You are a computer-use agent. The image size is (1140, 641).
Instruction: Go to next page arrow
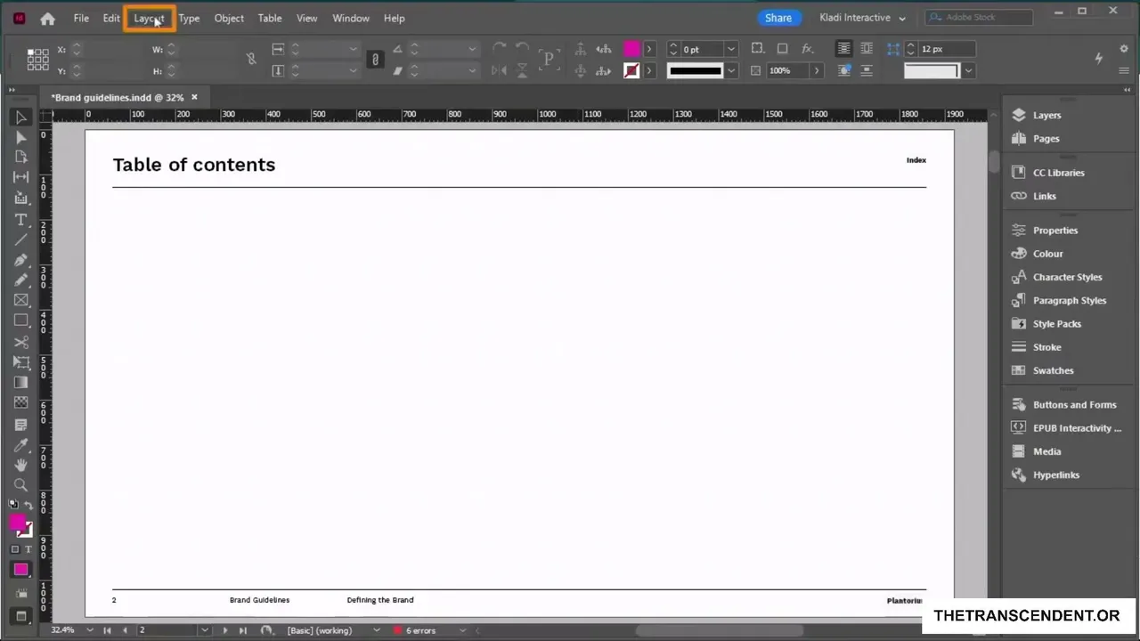(x=224, y=630)
